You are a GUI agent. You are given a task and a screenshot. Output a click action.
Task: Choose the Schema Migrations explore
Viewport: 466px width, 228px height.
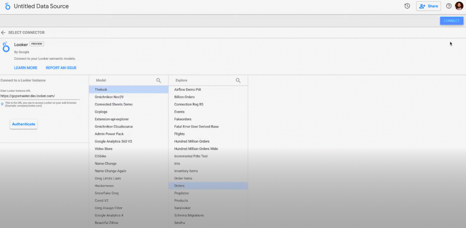[208, 215]
